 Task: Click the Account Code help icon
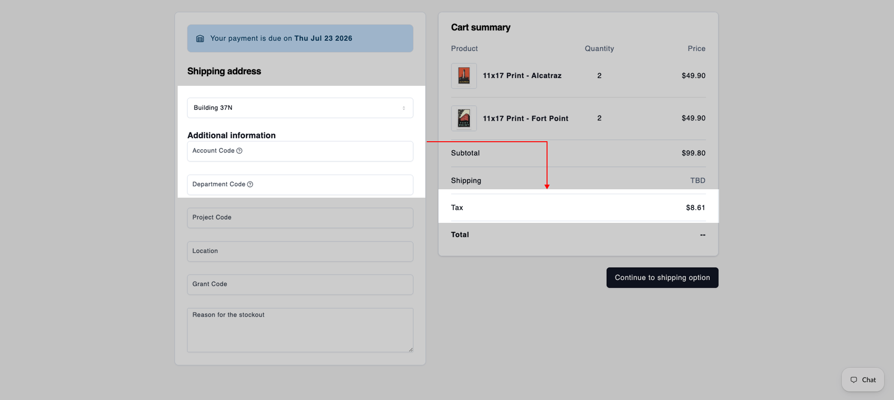pos(239,151)
